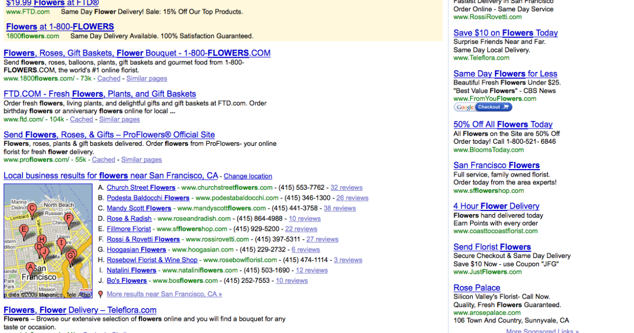
Task: Open Hoogasian Flowers listing
Action: point(136,249)
